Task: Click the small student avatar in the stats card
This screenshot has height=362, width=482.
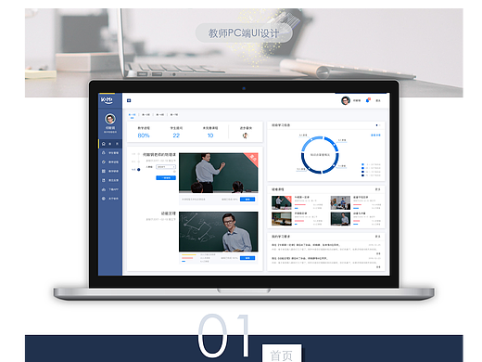Action: [x=246, y=136]
